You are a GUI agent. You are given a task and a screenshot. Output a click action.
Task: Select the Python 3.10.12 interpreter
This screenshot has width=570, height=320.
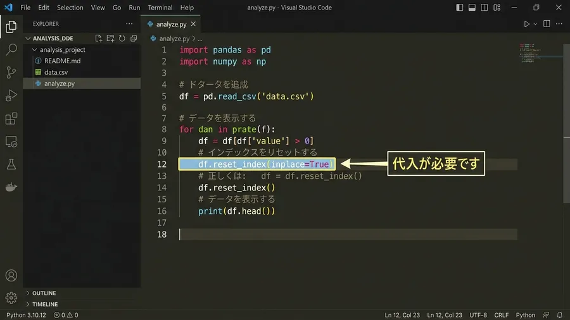click(26, 315)
